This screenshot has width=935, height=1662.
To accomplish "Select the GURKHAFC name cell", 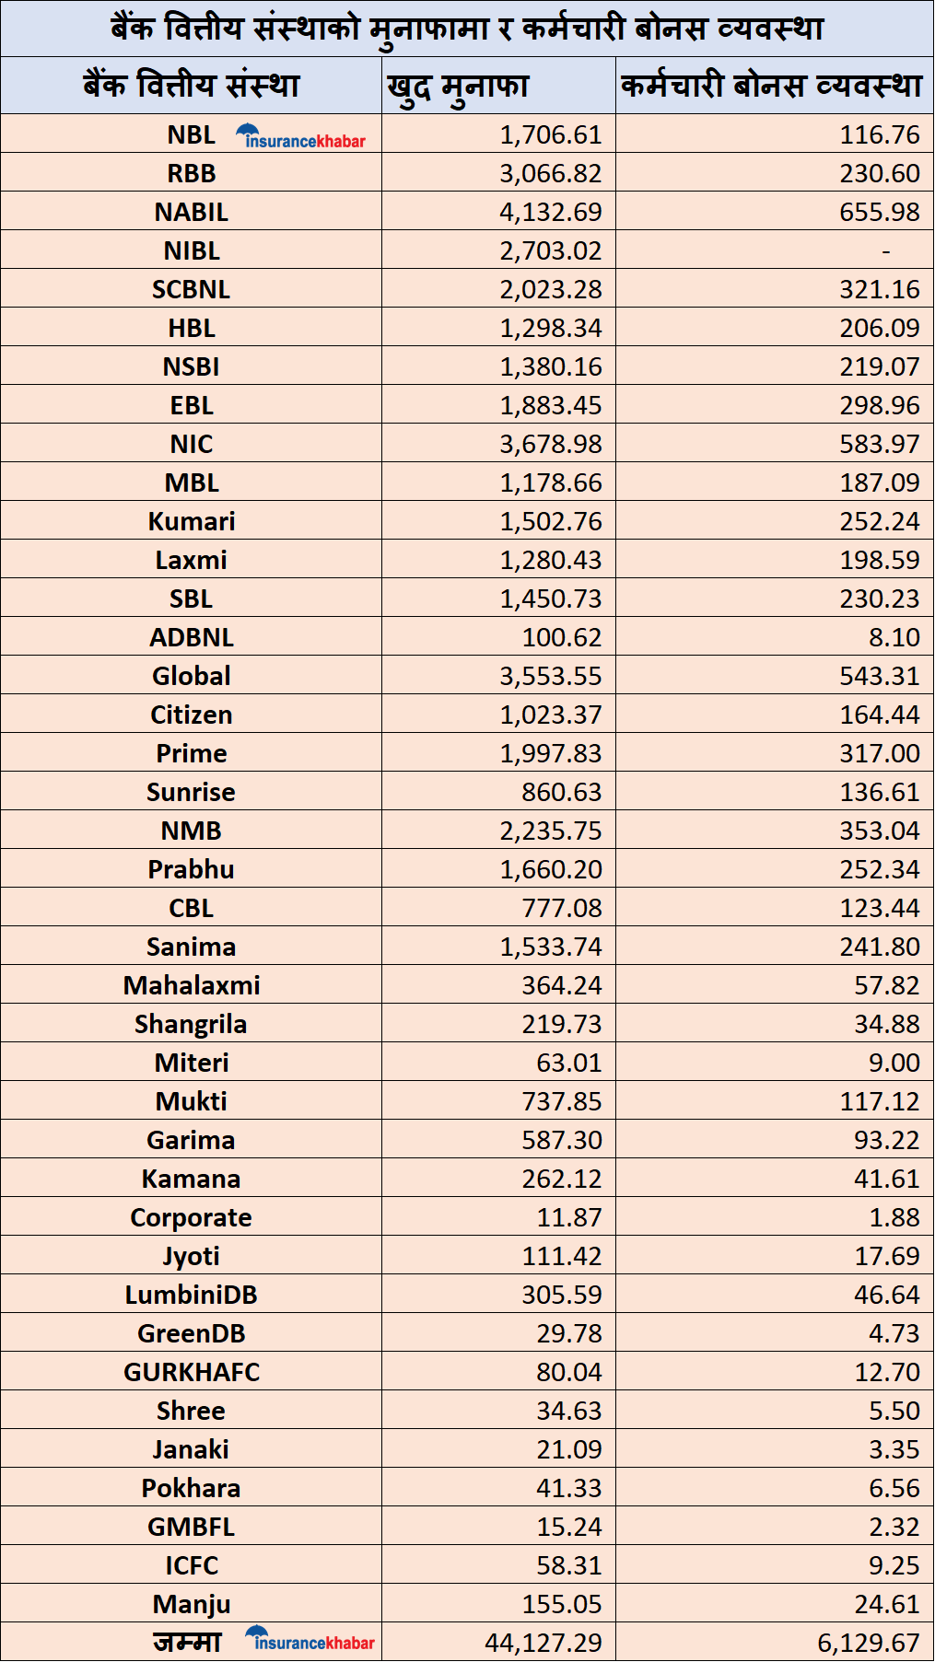I will (x=192, y=1372).
